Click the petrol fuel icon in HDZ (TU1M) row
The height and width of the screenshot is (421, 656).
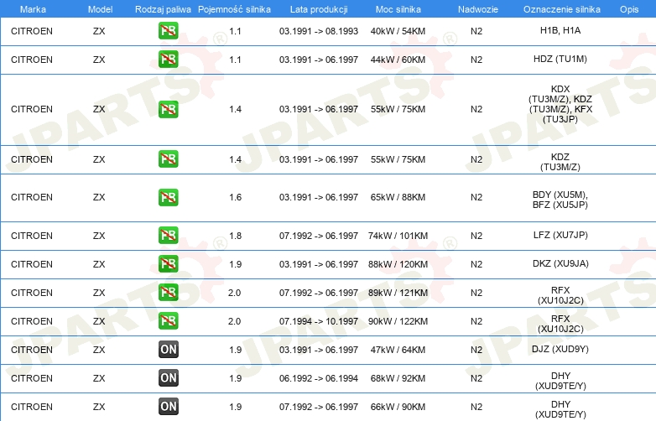click(168, 59)
